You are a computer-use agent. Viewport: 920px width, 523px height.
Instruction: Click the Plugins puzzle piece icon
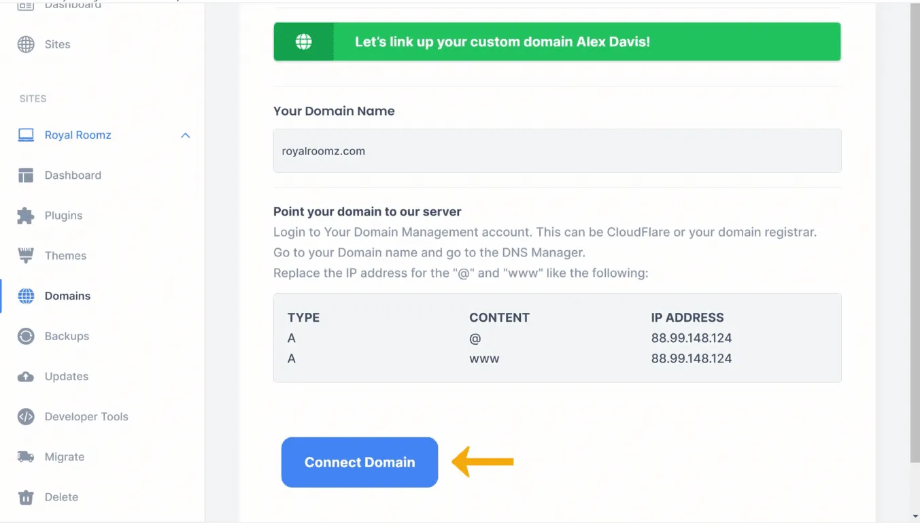(x=26, y=216)
